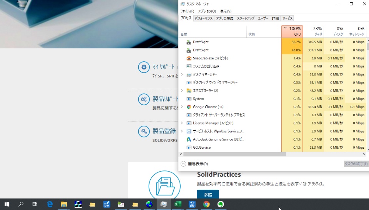
Task: Click the 1.4% CPU cell for SnapCrab
Action: [292, 58]
